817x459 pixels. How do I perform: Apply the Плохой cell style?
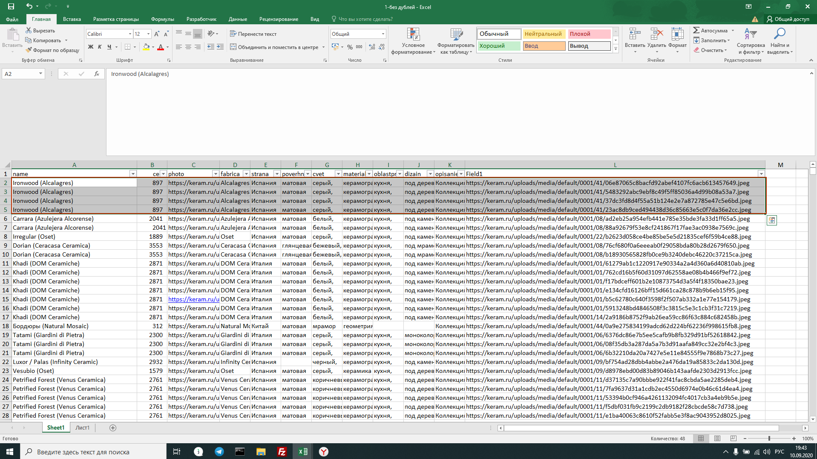589,34
